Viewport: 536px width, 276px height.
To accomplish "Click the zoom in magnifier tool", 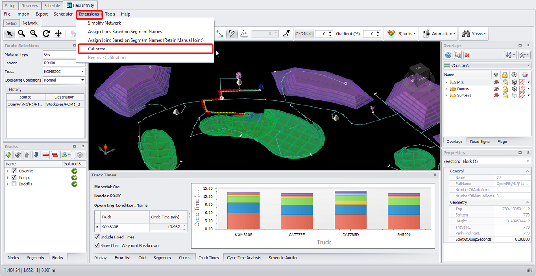I will [x=21, y=33].
